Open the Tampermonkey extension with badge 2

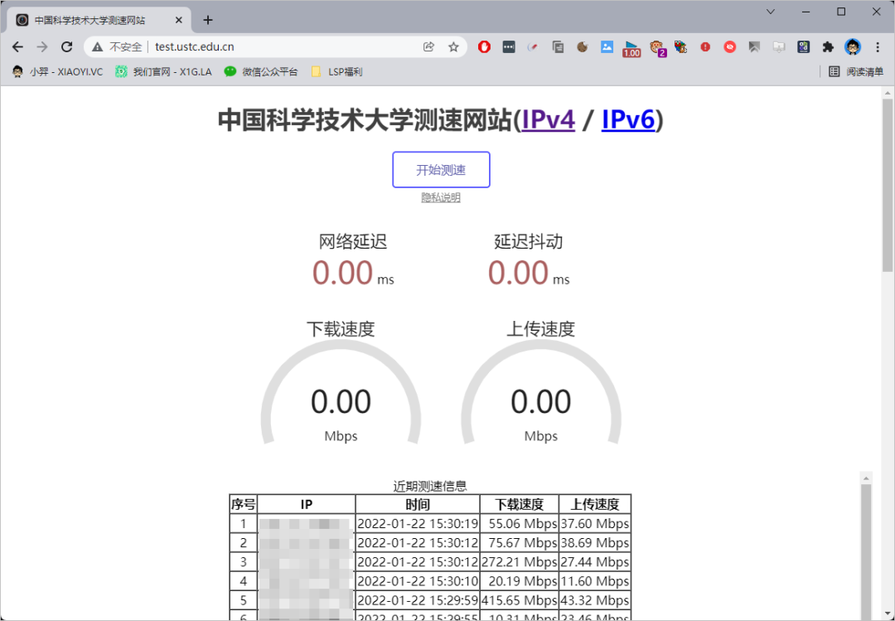pyautogui.click(x=657, y=49)
